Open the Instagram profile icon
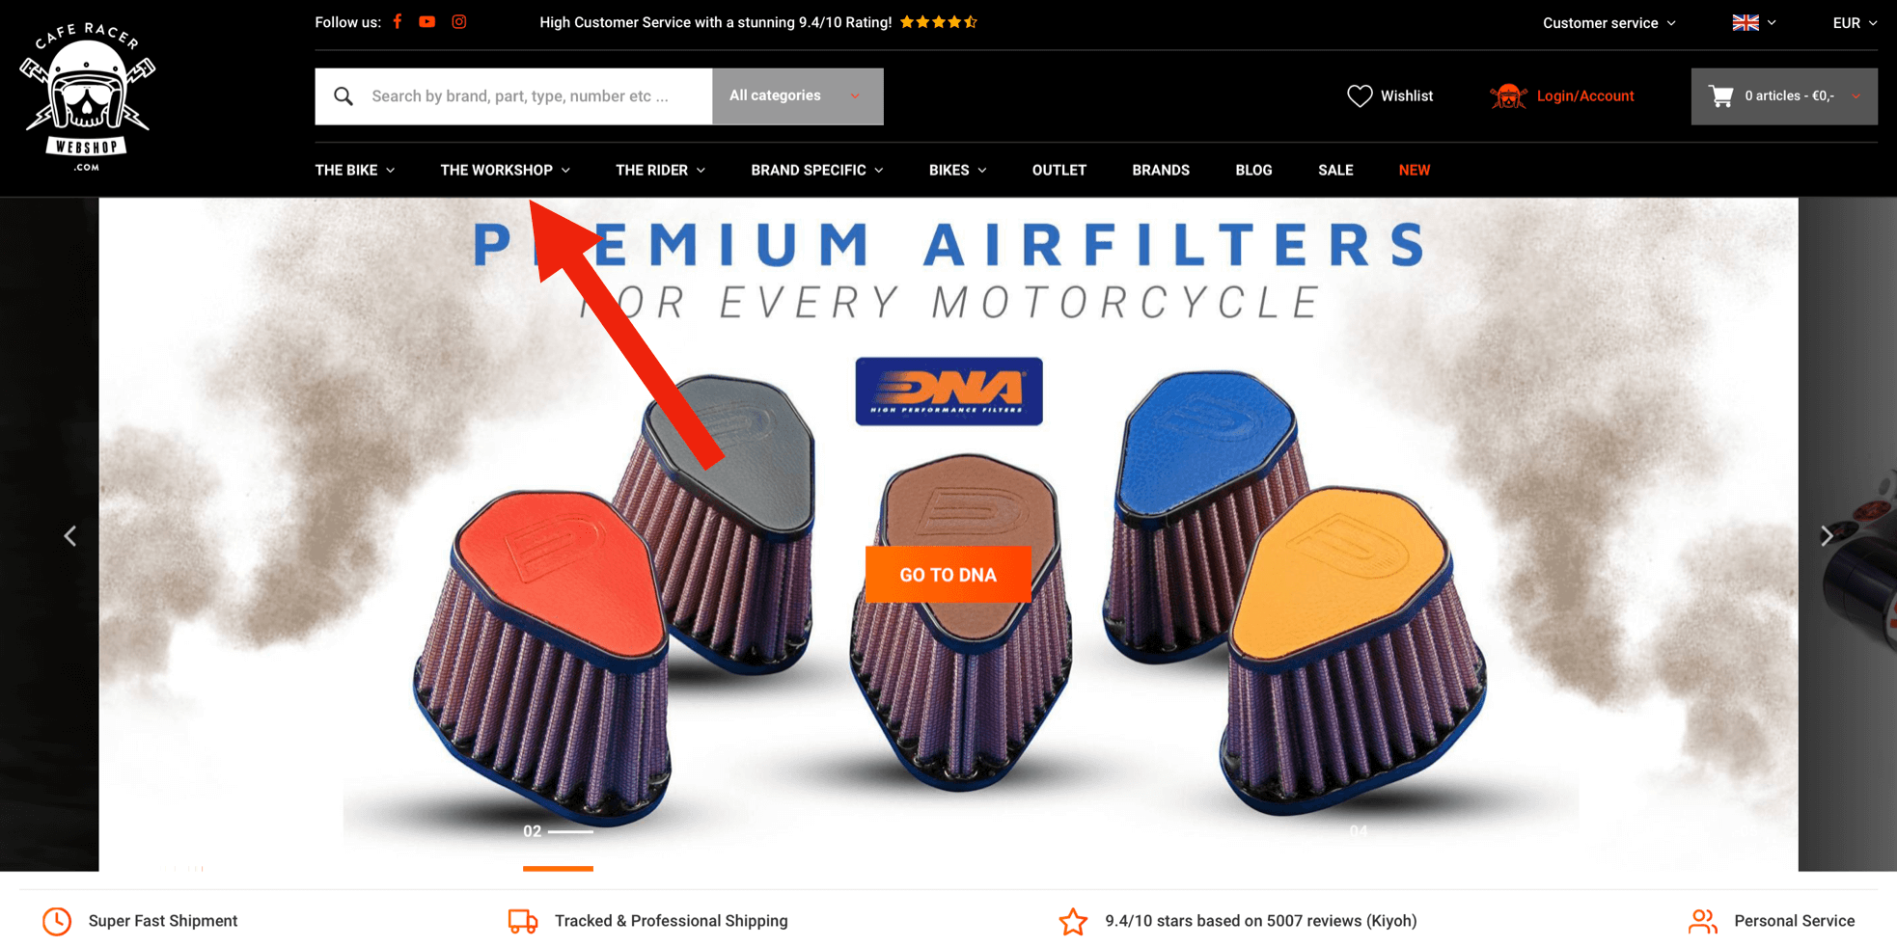The height and width of the screenshot is (947, 1897). (x=459, y=21)
